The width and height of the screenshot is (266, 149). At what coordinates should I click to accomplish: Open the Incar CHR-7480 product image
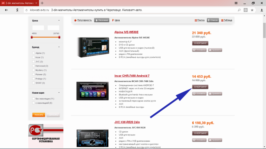[x=92, y=91]
